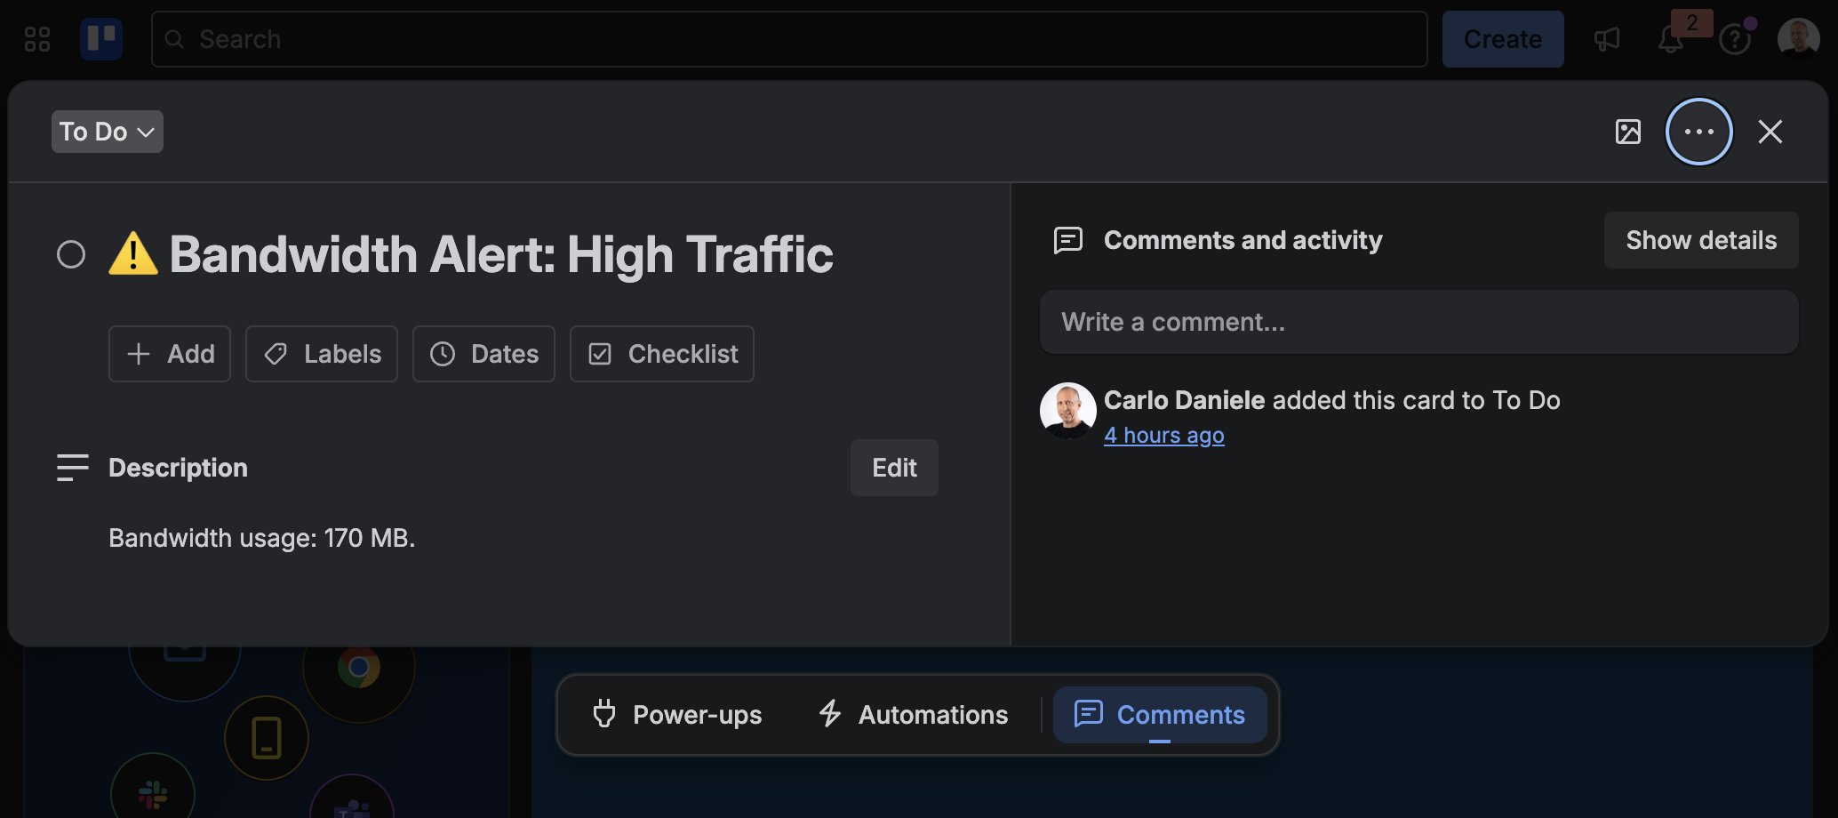Open the Power-ups section
1838x818 pixels.
(677, 714)
